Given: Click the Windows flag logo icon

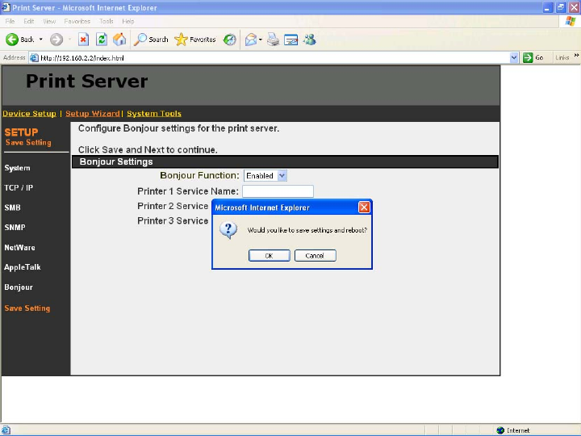Looking at the screenshot, I should [571, 21].
